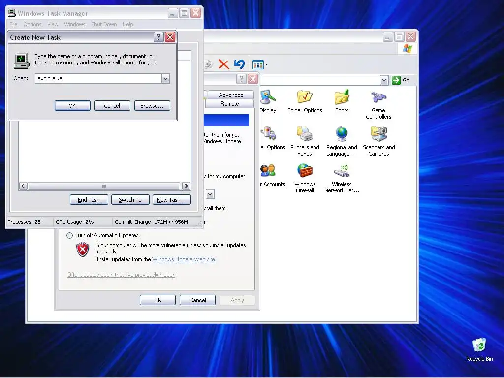Switch to the Remote tab

coord(229,104)
